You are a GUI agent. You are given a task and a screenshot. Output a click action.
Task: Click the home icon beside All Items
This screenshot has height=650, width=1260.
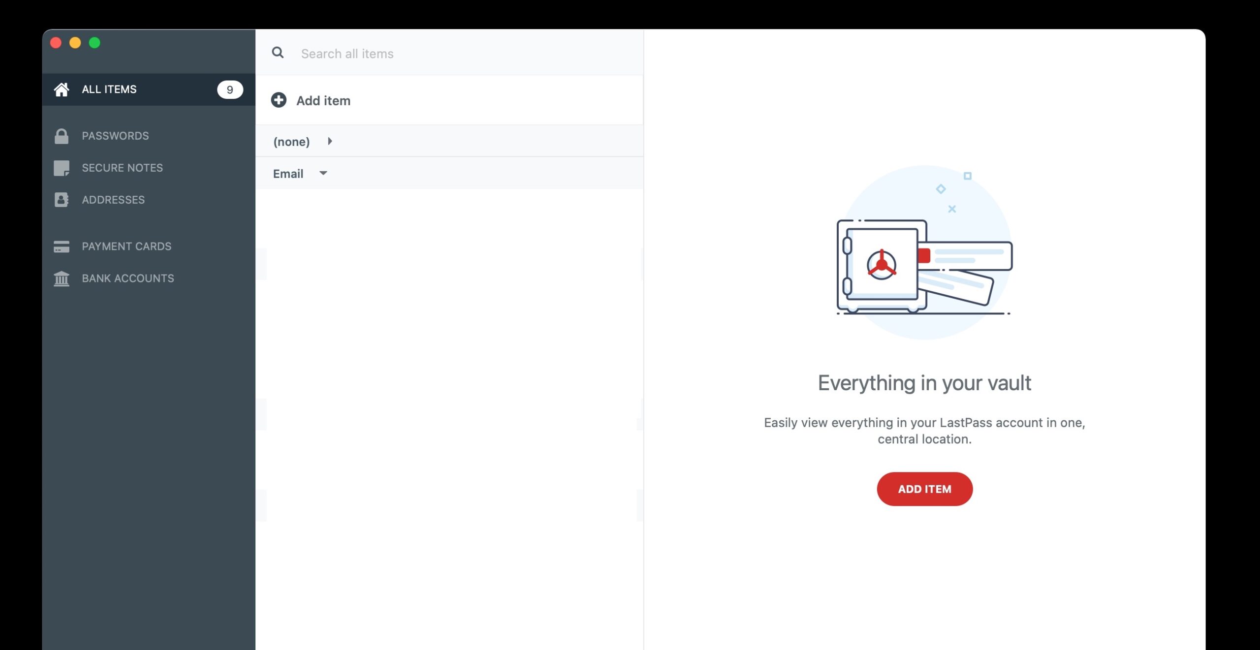(x=62, y=90)
